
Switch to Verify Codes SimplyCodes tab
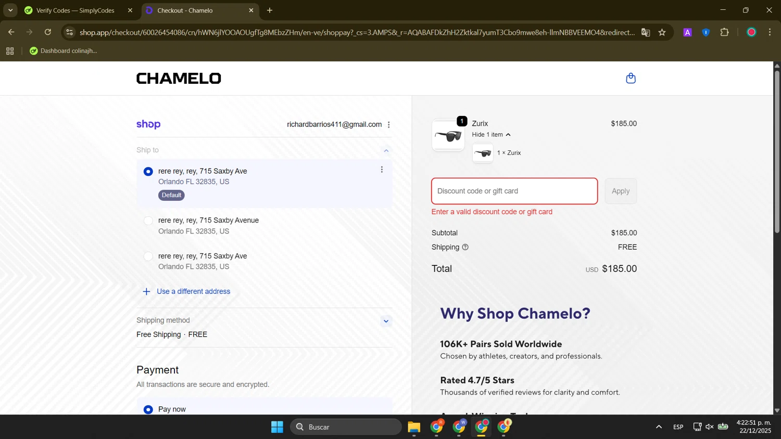[78, 10]
